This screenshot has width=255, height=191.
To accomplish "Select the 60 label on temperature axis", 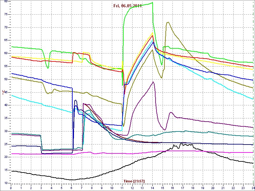I will pos(6,53).
